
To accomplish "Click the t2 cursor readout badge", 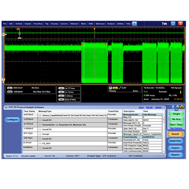I will click(x=61, y=92).
